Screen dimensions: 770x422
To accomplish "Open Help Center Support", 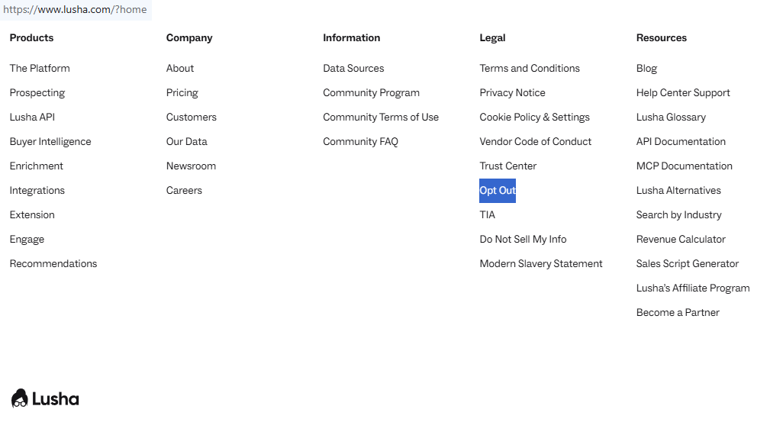I will pyautogui.click(x=683, y=93).
